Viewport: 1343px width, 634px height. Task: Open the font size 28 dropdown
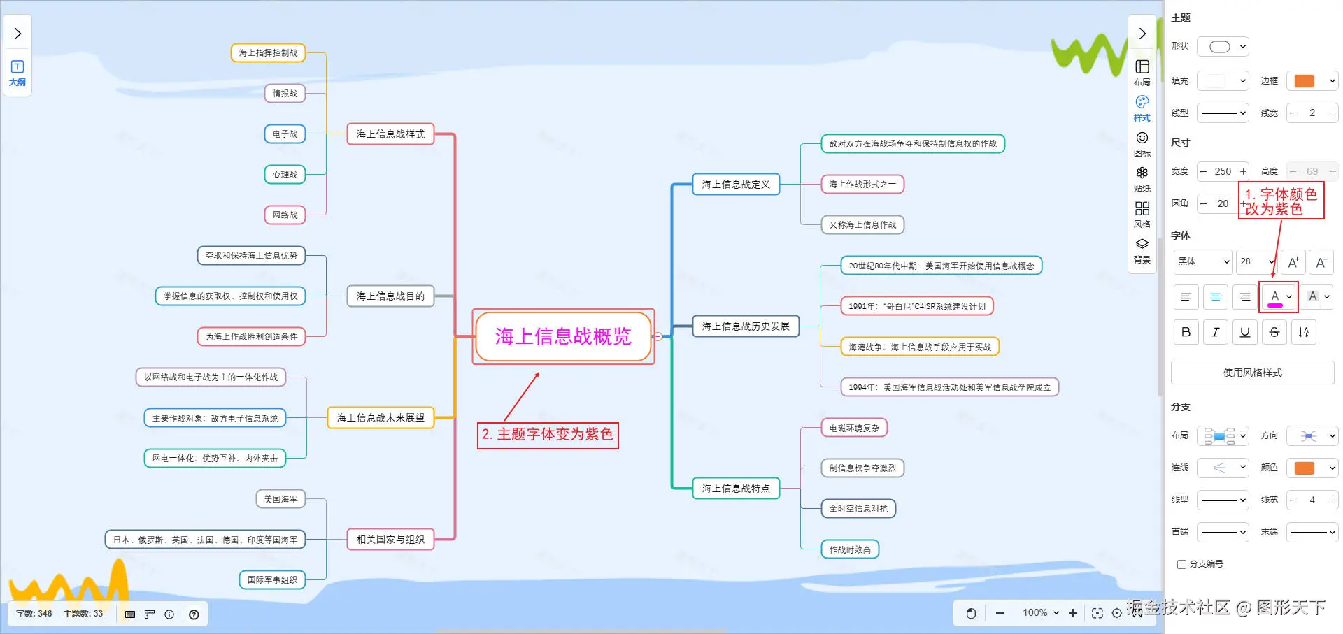tap(1256, 261)
